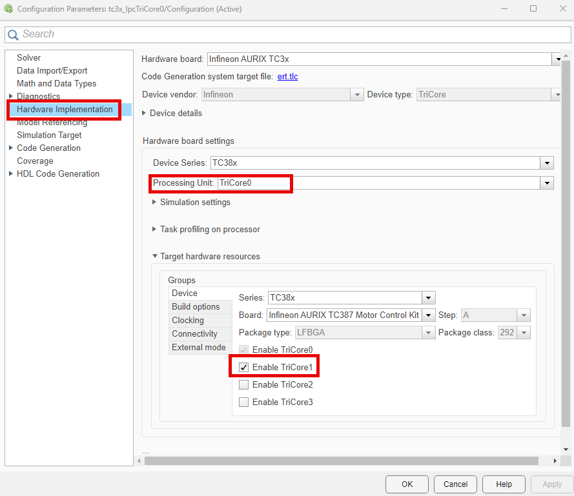Open the ert.tlc link
The width and height of the screenshot is (574, 496).
(287, 76)
